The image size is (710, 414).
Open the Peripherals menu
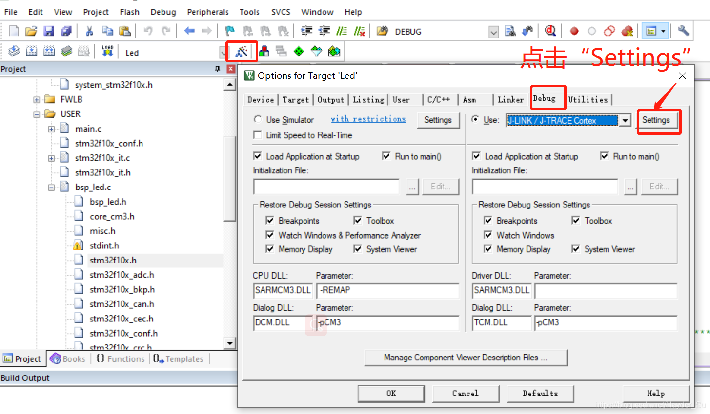208,12
